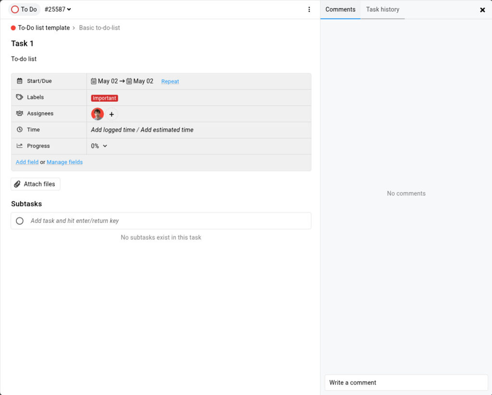Click the Subtasks heading
Image resolution: width=492 pixels, height=395 pixels.
point(26,204)
